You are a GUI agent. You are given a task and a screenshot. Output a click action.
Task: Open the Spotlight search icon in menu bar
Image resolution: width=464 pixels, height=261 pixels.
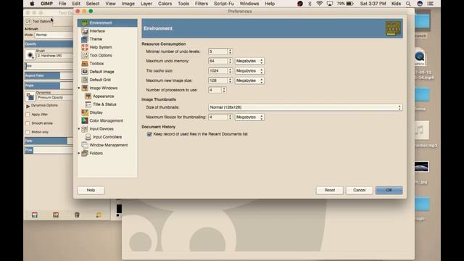click(408, 4)
